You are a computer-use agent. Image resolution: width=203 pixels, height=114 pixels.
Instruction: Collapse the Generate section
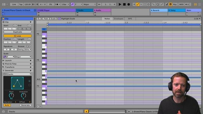(x=30, y=70)
